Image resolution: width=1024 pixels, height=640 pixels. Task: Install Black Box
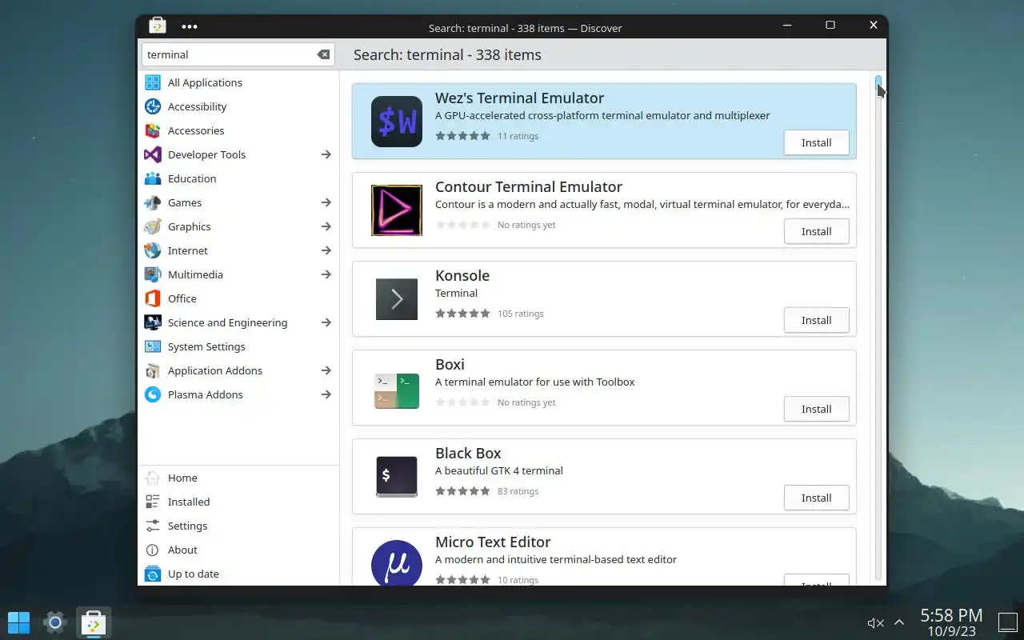[x=816, y=498]
